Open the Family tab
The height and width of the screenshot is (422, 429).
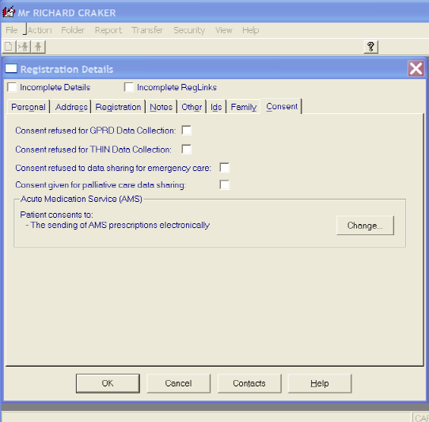tap(244, 107)
